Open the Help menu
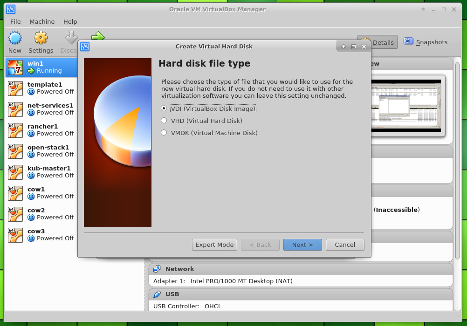Viewport: 467px width, 326px height. (70, 22)
